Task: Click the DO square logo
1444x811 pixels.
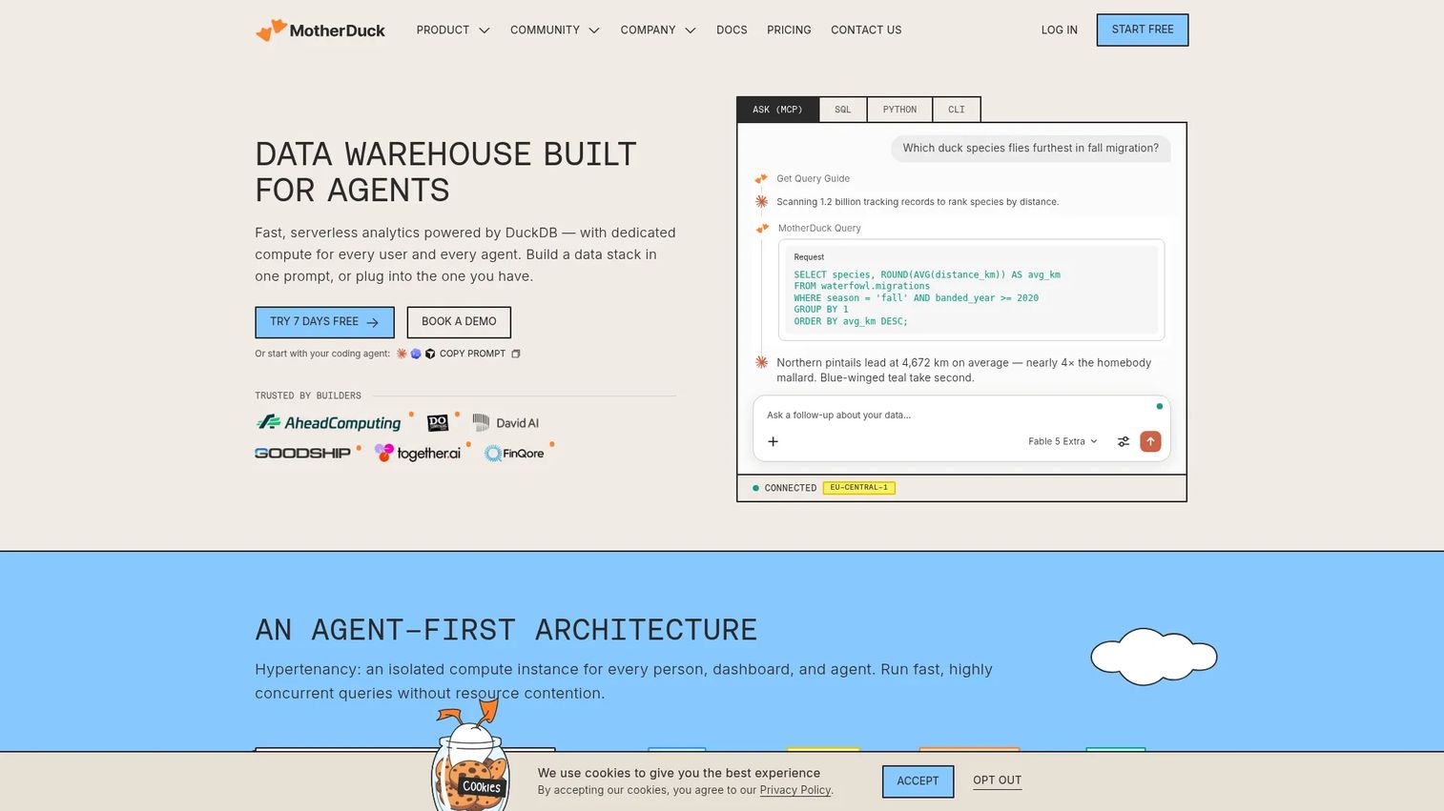Action: tap(438, 422)
